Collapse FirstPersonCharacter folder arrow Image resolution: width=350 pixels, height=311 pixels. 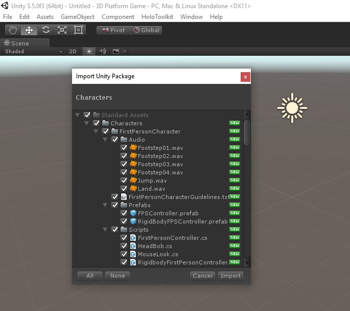tap(96, 131)
